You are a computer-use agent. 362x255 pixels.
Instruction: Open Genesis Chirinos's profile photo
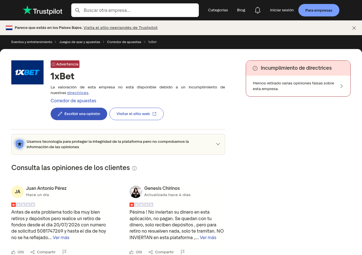click(136, 192)
